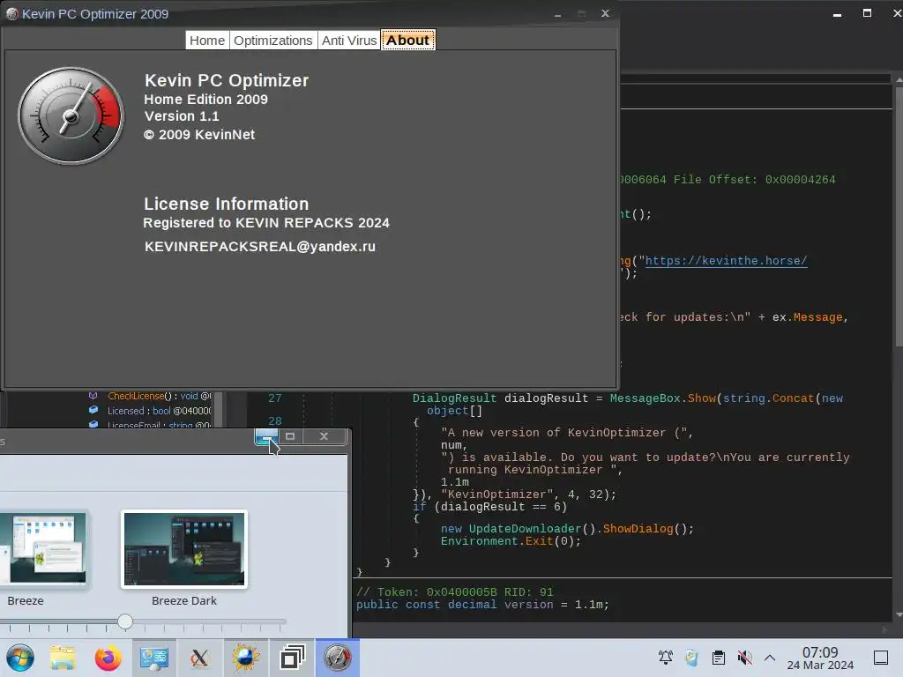This screenshot has width=903, height=677.
Task: Click the slider track right of the handle
Action: pyautogui.click(x=210, y=621)
